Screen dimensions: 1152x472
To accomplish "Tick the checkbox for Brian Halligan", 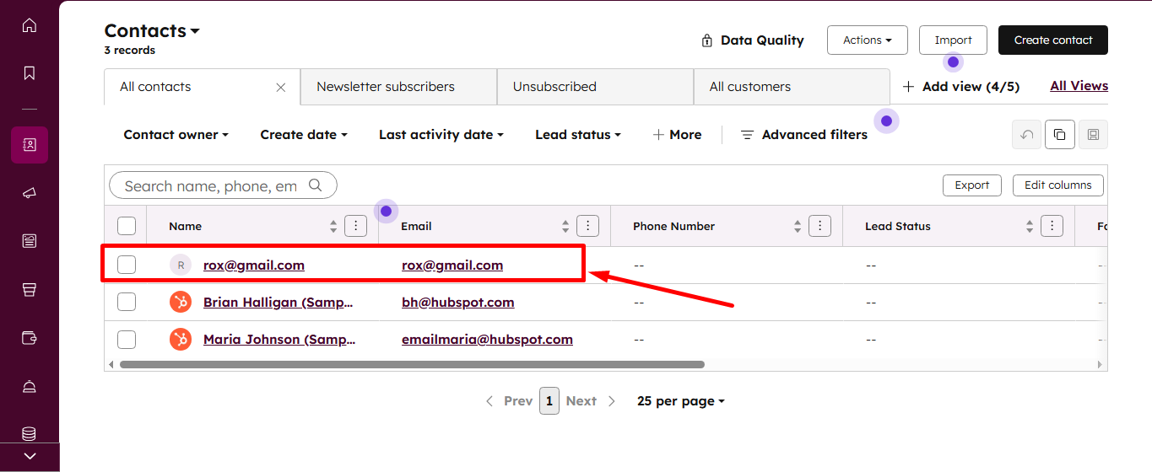I will (127, 302).
